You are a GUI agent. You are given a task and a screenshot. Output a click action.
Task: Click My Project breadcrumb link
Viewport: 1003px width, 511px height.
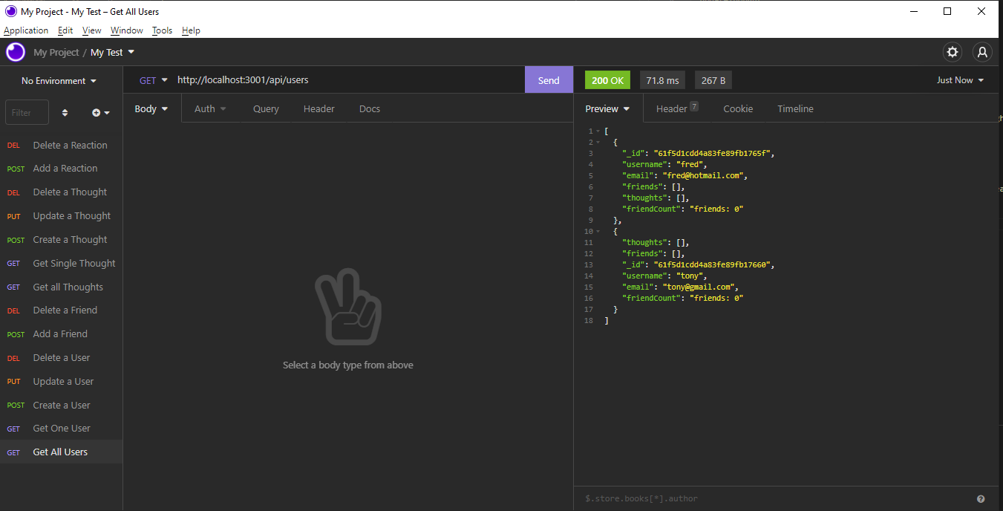point(56,53)
